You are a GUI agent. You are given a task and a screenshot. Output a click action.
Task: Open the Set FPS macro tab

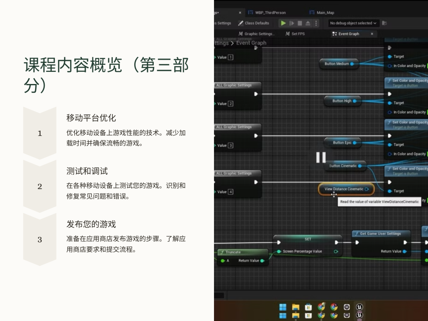(295, 34)
